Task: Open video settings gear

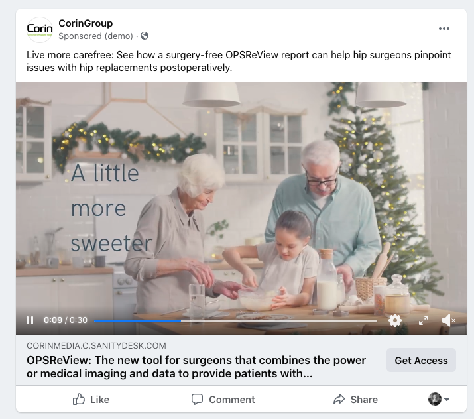Action: point(395,320)
